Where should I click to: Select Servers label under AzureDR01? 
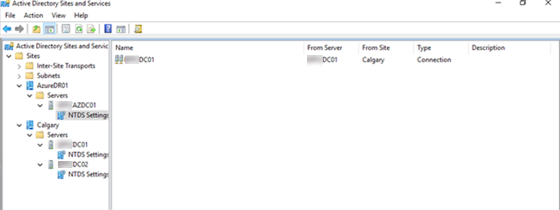coord(57,95)
